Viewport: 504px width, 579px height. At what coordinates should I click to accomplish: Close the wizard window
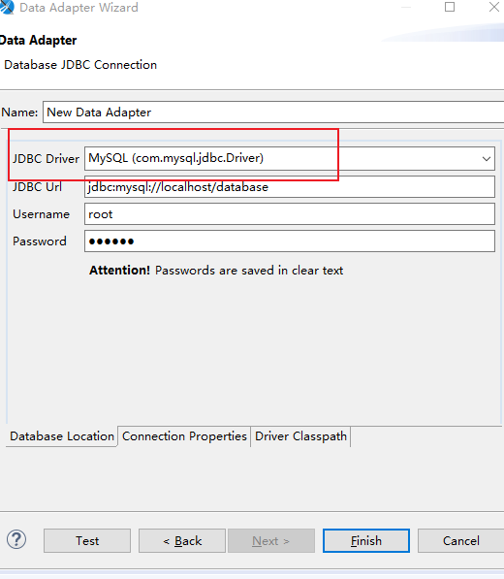click(494, 7)
